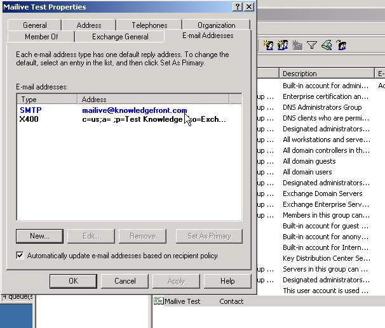Select mailive@knowledgefront.com address
Viewport: 385px width, 328px height.
[135, 110]
